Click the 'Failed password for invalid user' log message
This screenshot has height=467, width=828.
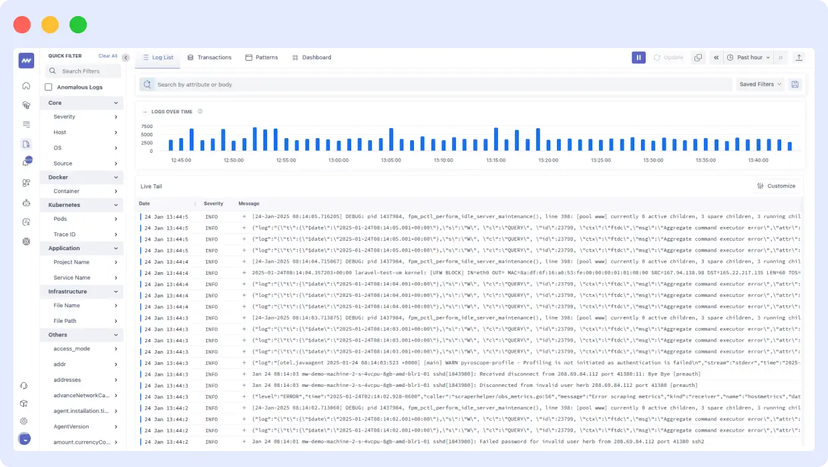pos(478,442)
